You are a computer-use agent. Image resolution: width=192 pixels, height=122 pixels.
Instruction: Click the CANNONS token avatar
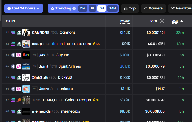pos(26,33)
